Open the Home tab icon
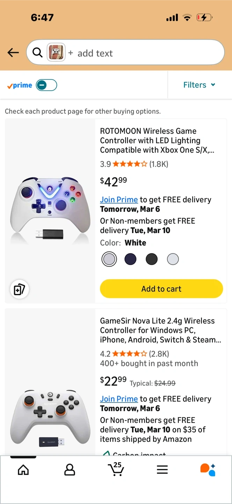This screenshot has height=504, width=232. coord(23,470)
